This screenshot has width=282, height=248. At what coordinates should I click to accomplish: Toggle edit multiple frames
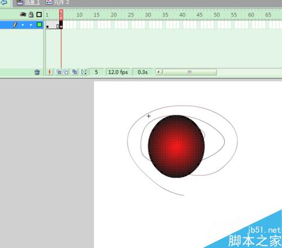(74, 72)
